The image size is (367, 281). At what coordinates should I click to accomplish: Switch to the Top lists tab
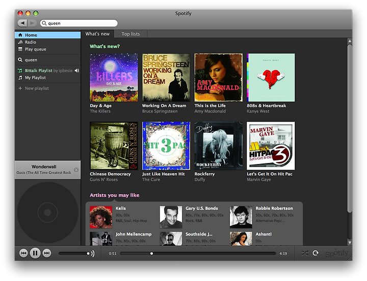point(130,34)
